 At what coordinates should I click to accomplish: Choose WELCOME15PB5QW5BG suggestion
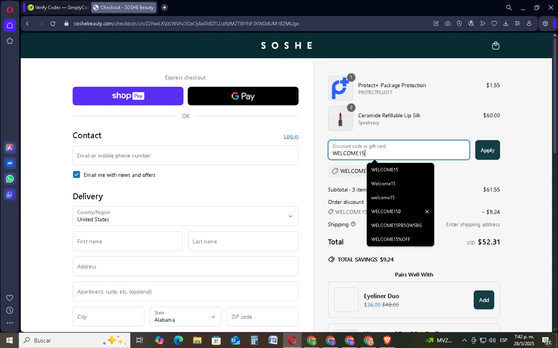pyautogui.click(x=400, y=226)
